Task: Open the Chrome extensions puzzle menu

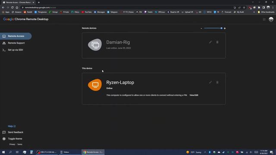Action: (x=259, y=8)
